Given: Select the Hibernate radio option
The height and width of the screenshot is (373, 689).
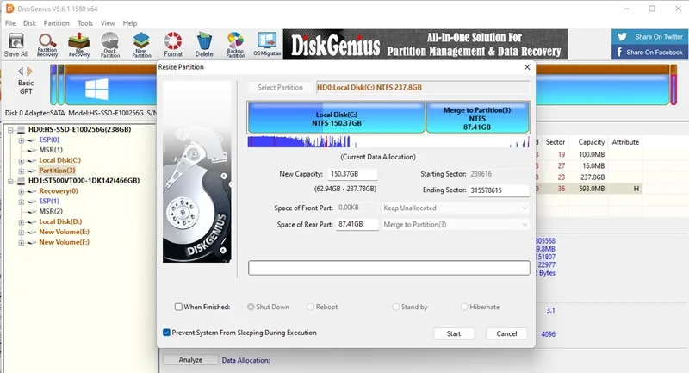Looking at the screenshot, I should tap(464, 307).
